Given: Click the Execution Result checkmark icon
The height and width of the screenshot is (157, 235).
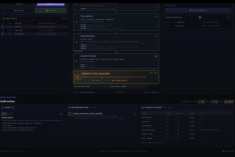Looking at the screenshot, I should click(x=156, y=36).
